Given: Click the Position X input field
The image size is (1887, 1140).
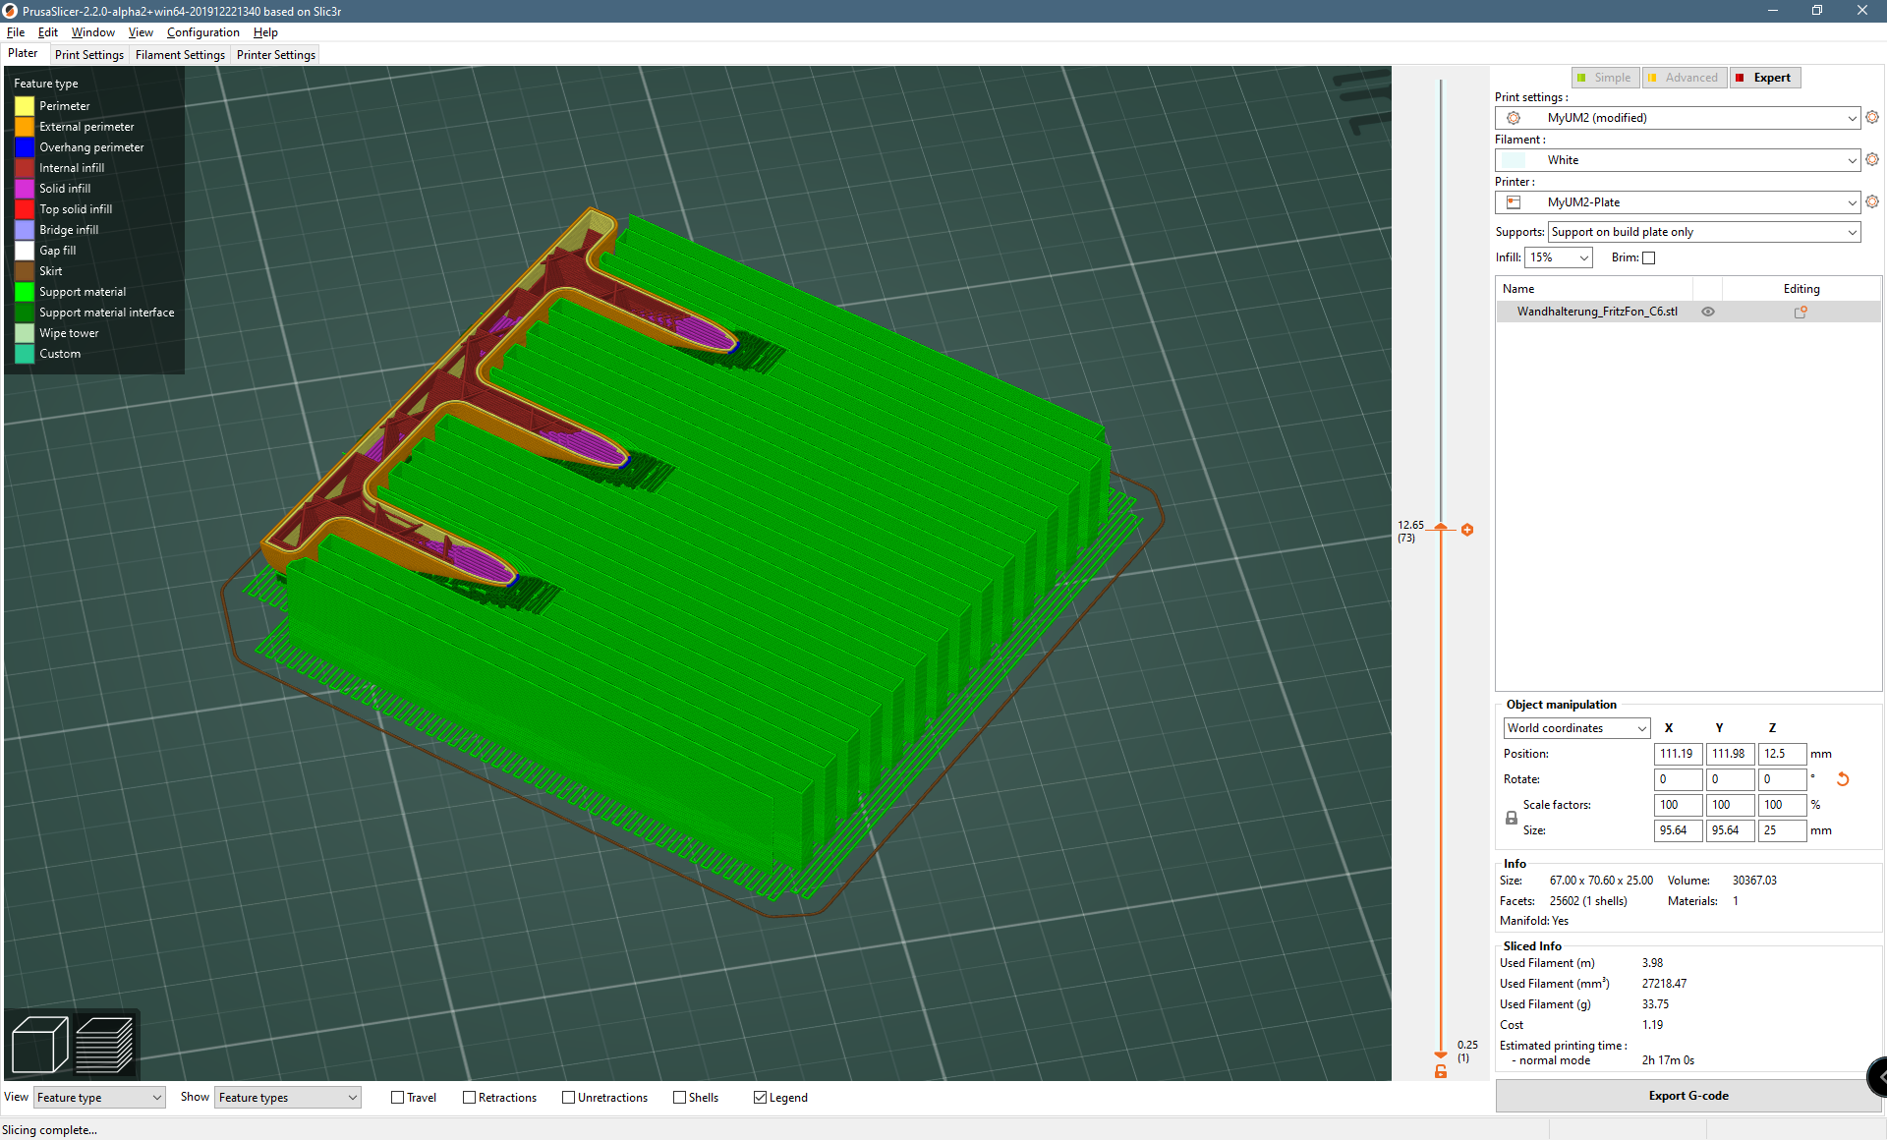Looking at the screenshot, I should coord(1678,754).
